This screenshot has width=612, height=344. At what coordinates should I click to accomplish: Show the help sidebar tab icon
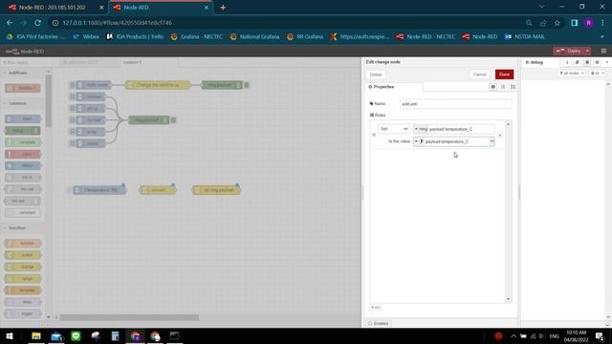[577, 62]
